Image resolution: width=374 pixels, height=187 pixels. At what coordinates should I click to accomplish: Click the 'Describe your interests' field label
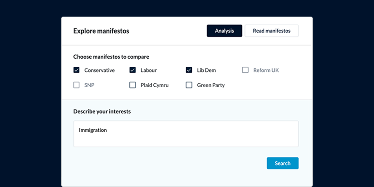pyautogui.click(x=102, y=111)
